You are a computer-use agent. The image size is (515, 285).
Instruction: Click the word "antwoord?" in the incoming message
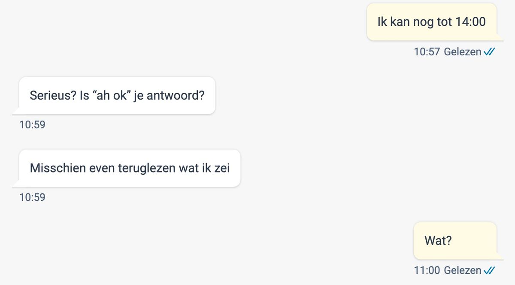point(176,95)
